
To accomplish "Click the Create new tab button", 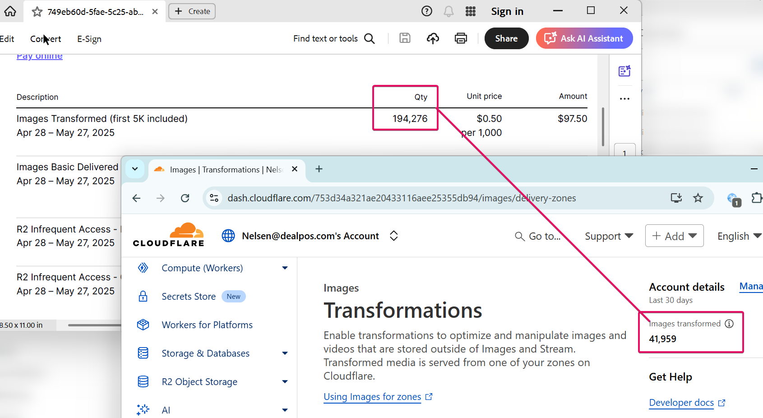I will [x=192, y=11].
